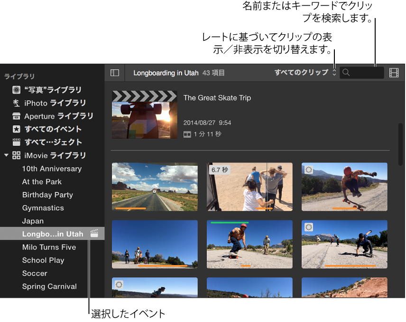Screen dimensions: 406x322
Task: Select the Longbo...in Utah event
Action: [52, 234]
